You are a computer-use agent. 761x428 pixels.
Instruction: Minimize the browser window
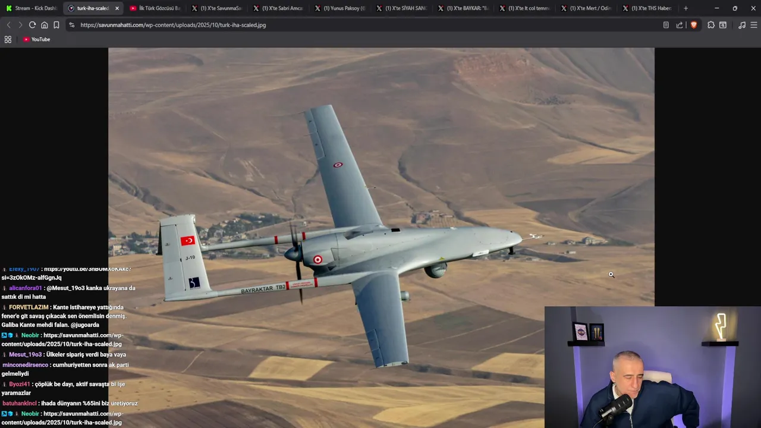coord(716,8)
